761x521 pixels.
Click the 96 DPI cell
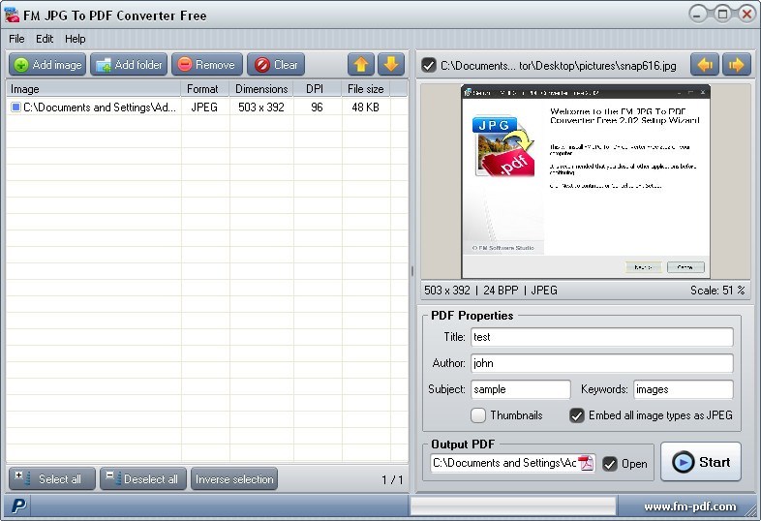(317, 107)
